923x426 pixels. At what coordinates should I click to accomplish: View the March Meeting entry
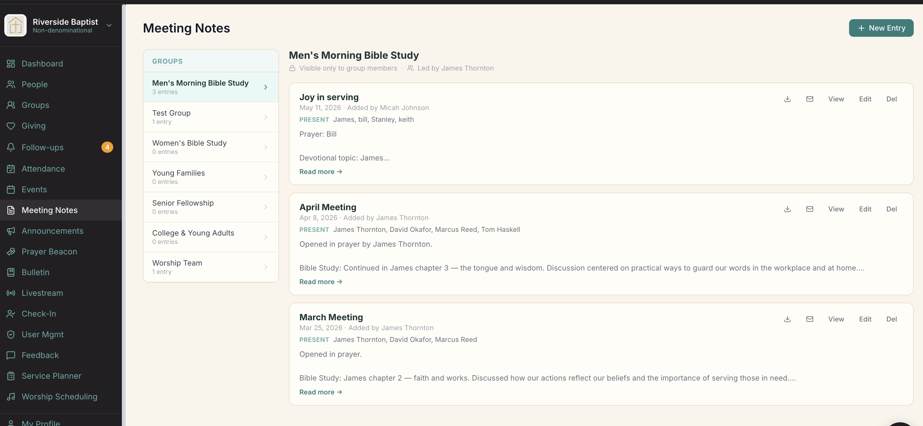pyautogui.click(x=836, y=319)
